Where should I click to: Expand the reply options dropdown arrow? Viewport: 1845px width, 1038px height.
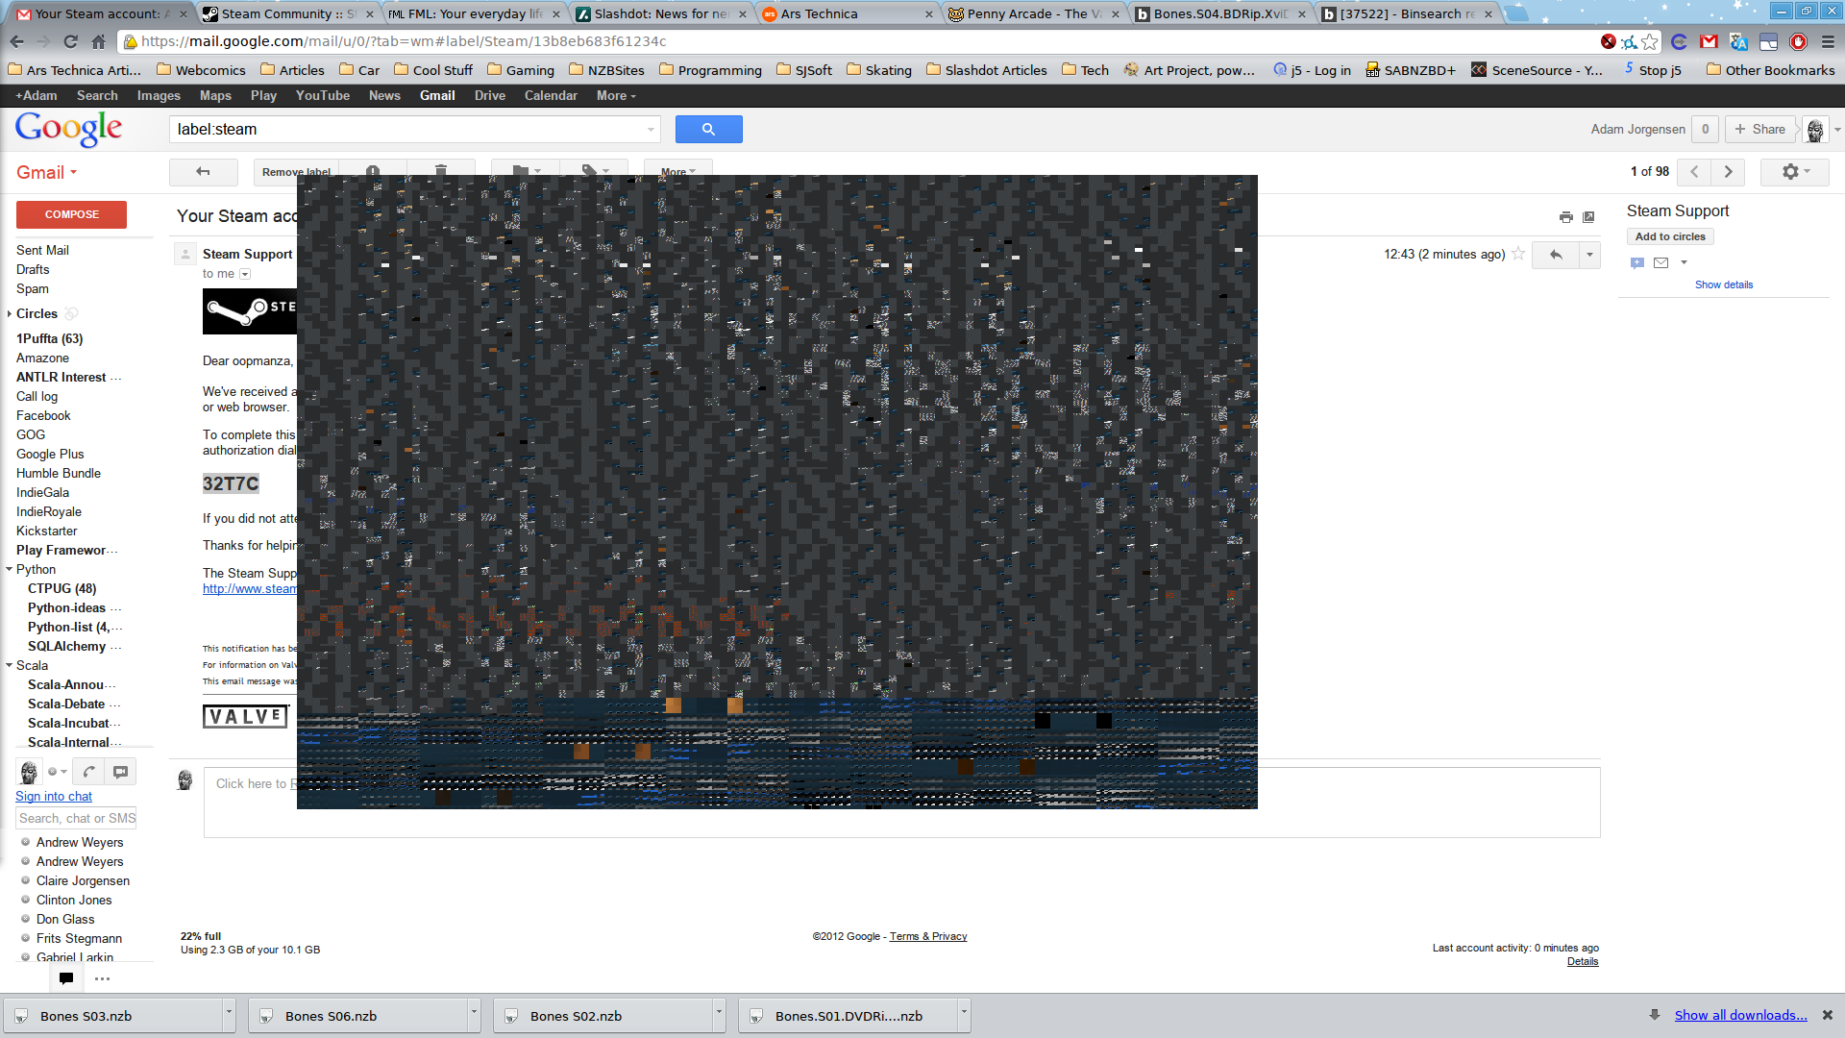point(1589,255)
